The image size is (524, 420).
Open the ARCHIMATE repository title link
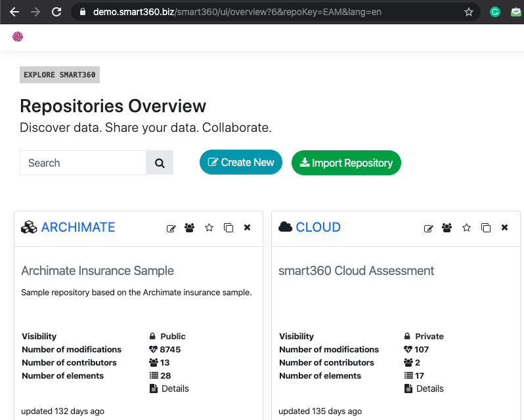(x=78, y=227)
